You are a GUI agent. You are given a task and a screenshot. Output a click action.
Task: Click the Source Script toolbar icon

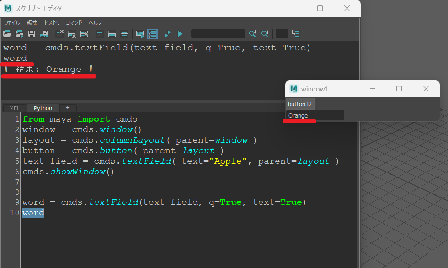click(x=19, y=33)
